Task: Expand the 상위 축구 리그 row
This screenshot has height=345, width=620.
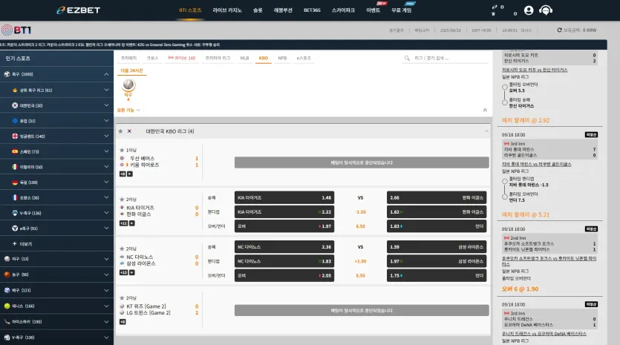Action: click(106, 90)
